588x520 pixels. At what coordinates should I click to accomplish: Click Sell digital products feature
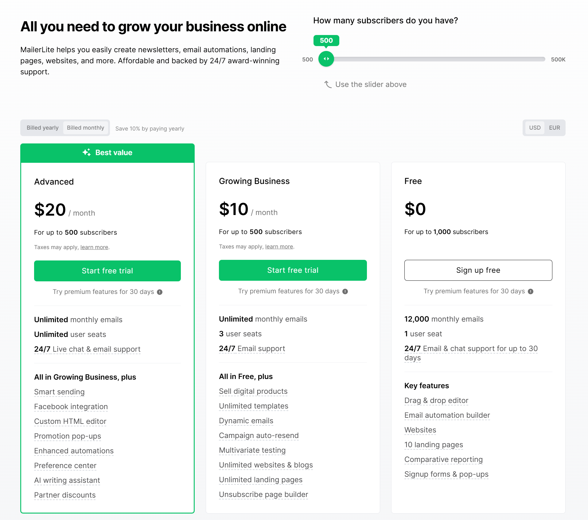[253, 391]
